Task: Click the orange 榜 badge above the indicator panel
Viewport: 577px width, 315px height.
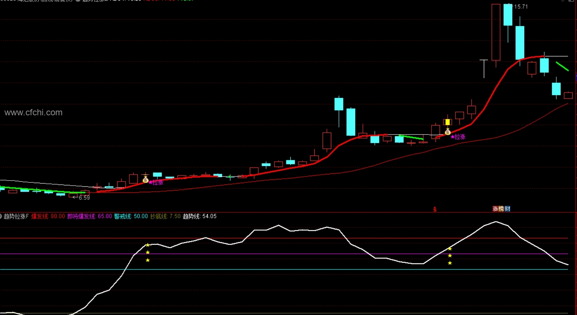Action: 501,209
